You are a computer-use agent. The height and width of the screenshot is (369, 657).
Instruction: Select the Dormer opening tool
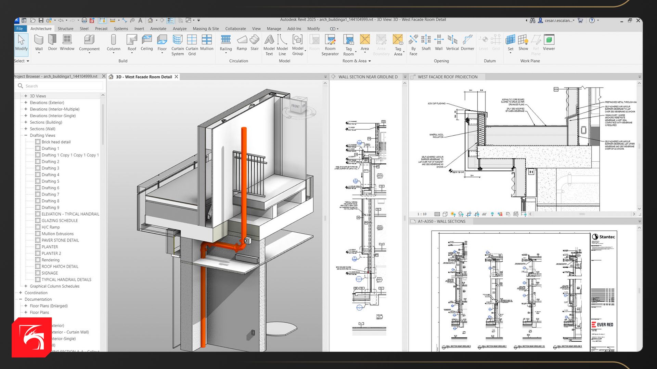[467, 43]
